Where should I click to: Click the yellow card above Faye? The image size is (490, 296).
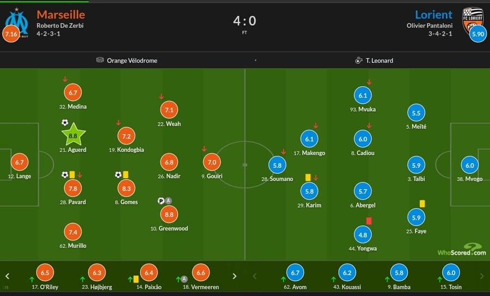point(422,203)
